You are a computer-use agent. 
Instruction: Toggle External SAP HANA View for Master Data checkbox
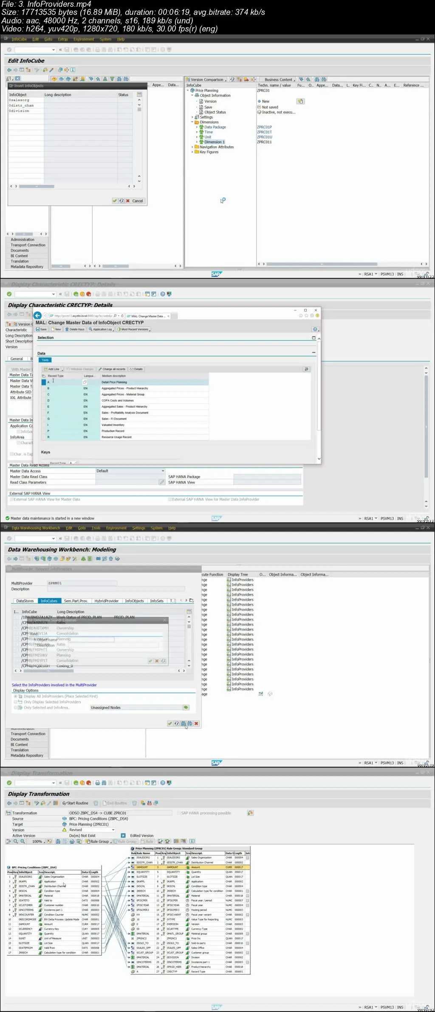click(11, 499)
